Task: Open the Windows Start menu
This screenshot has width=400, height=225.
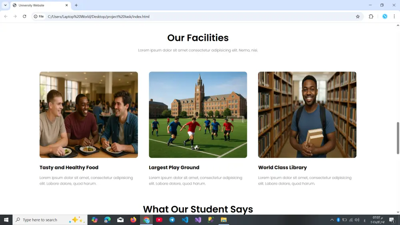Action: pos(6,220)
